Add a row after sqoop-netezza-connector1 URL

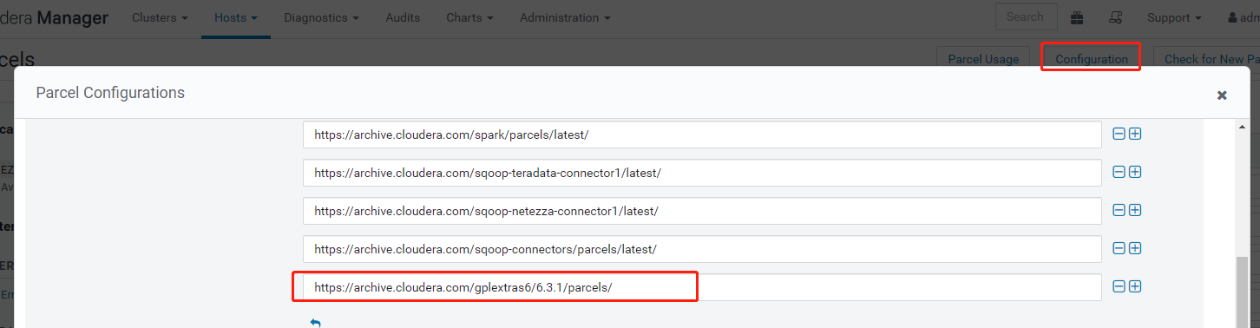coord(1135,210)
